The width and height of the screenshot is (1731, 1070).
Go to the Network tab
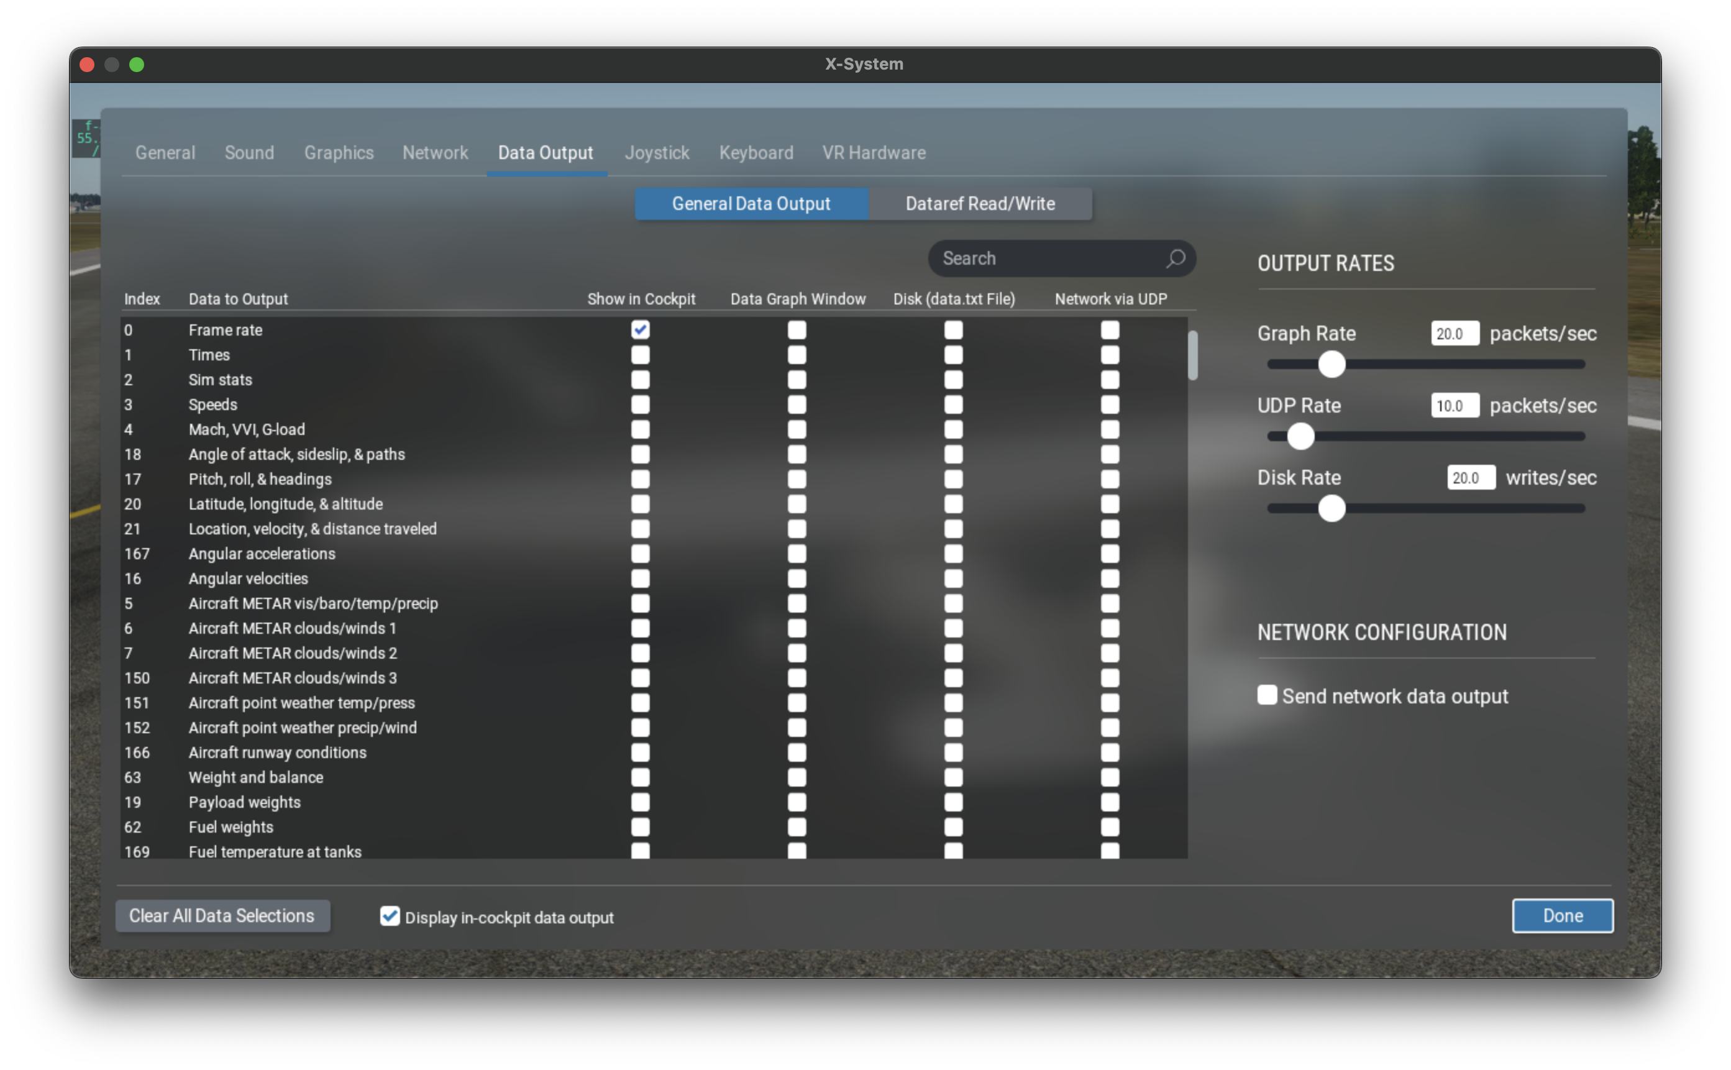(435, 153)
